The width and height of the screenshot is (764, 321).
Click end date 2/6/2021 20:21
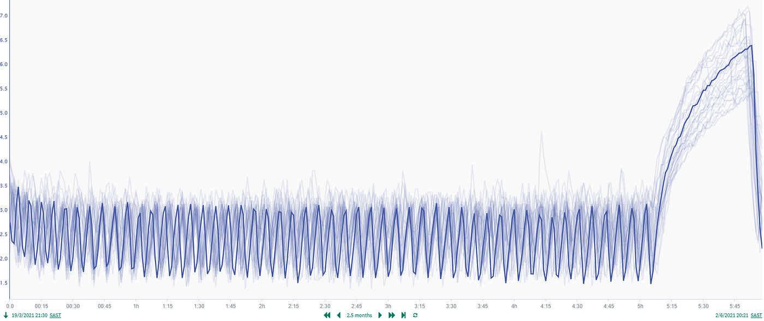click(732, 316)
